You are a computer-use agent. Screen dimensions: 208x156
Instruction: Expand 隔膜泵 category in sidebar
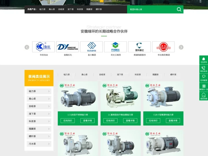(x=39, y=129)
